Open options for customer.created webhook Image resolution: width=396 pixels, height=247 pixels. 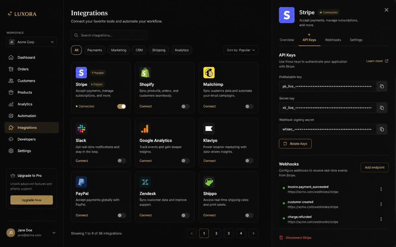[x=381, y=204]
